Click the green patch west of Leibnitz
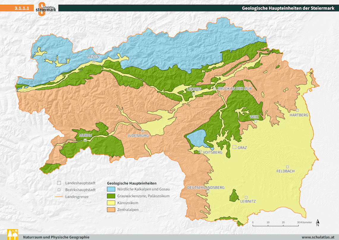Screen dimensions: 339x240 234,196
